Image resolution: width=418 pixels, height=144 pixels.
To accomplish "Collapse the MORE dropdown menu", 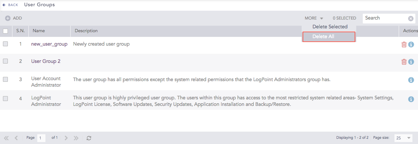I will pos(314,18).
